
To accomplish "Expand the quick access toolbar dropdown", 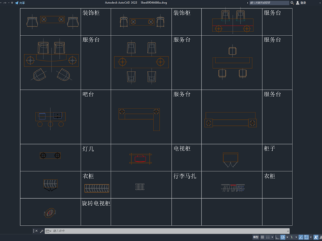I will 12,3.
